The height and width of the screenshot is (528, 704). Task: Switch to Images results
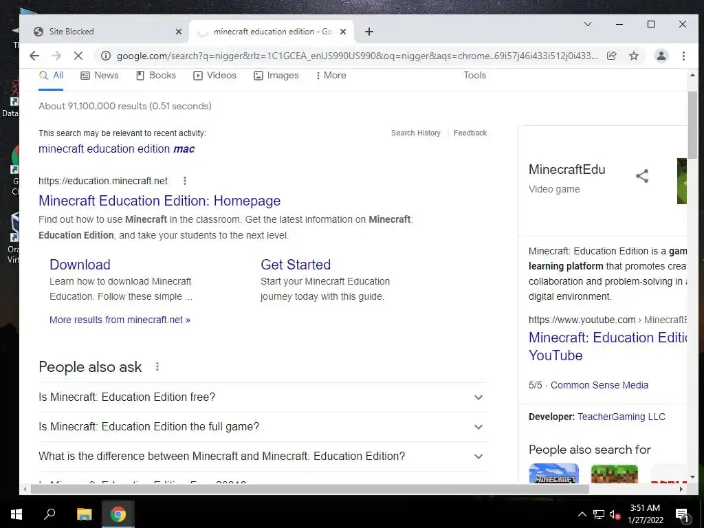[x=276, y=76]
